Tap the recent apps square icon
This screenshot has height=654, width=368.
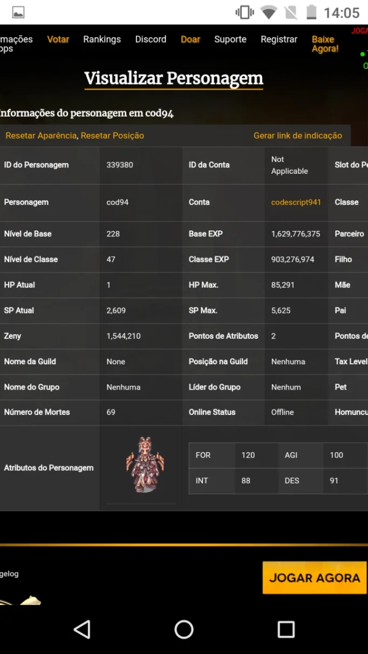[286, 629]
